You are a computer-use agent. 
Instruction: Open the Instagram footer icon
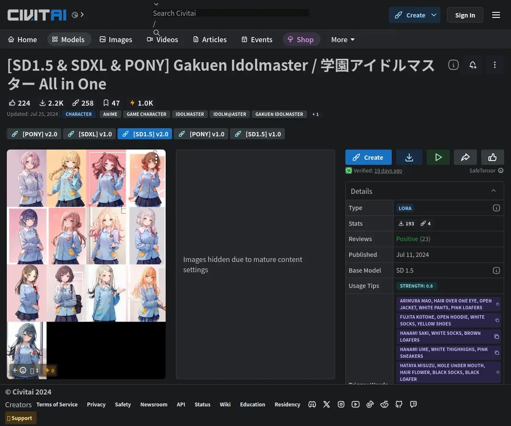coord(341,404)
